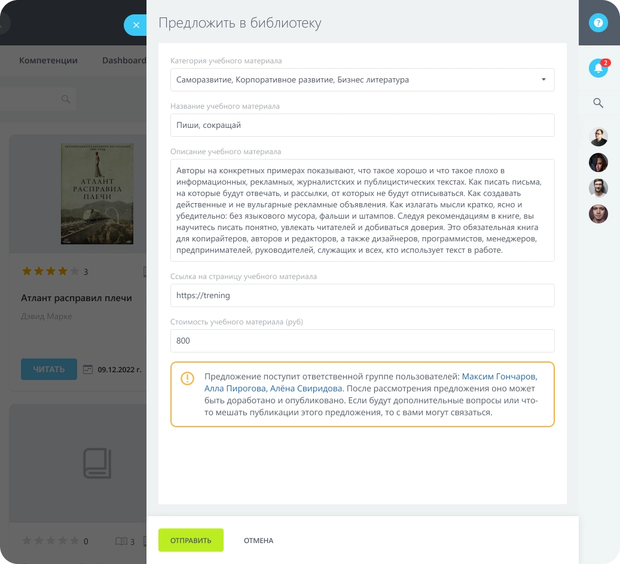
Task: Expand the category dropdown arrow
Action: point(543,80)
